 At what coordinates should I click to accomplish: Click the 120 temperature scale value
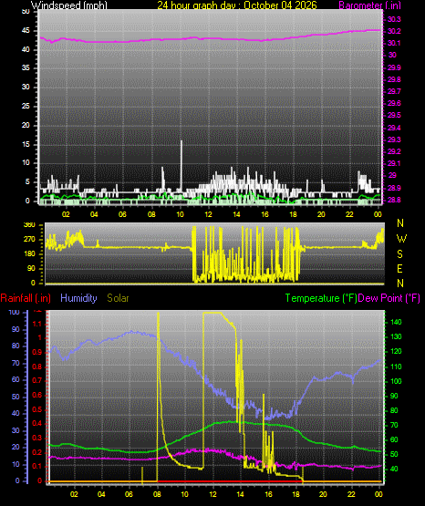pos(396,351)
